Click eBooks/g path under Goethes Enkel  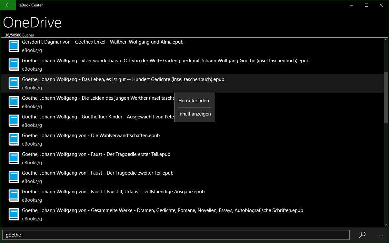(x=32, y=50)
